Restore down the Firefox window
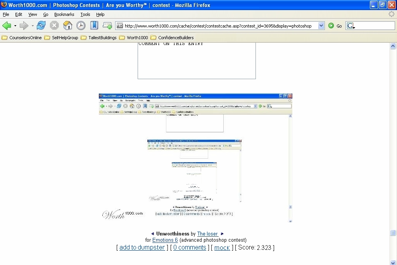The width and height of the screenshot is (397, 265). 383,5
